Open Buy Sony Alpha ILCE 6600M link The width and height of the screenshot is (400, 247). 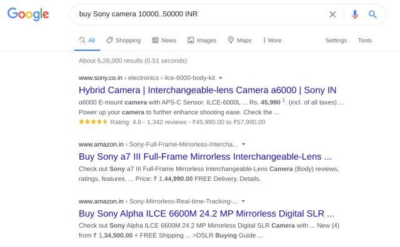point(206,213)
